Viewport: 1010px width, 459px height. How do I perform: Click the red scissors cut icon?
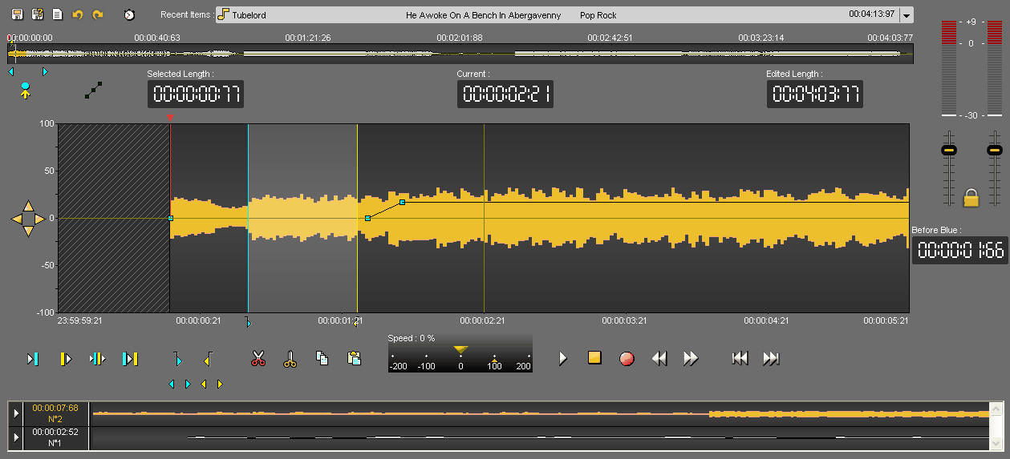coord(258,359)
